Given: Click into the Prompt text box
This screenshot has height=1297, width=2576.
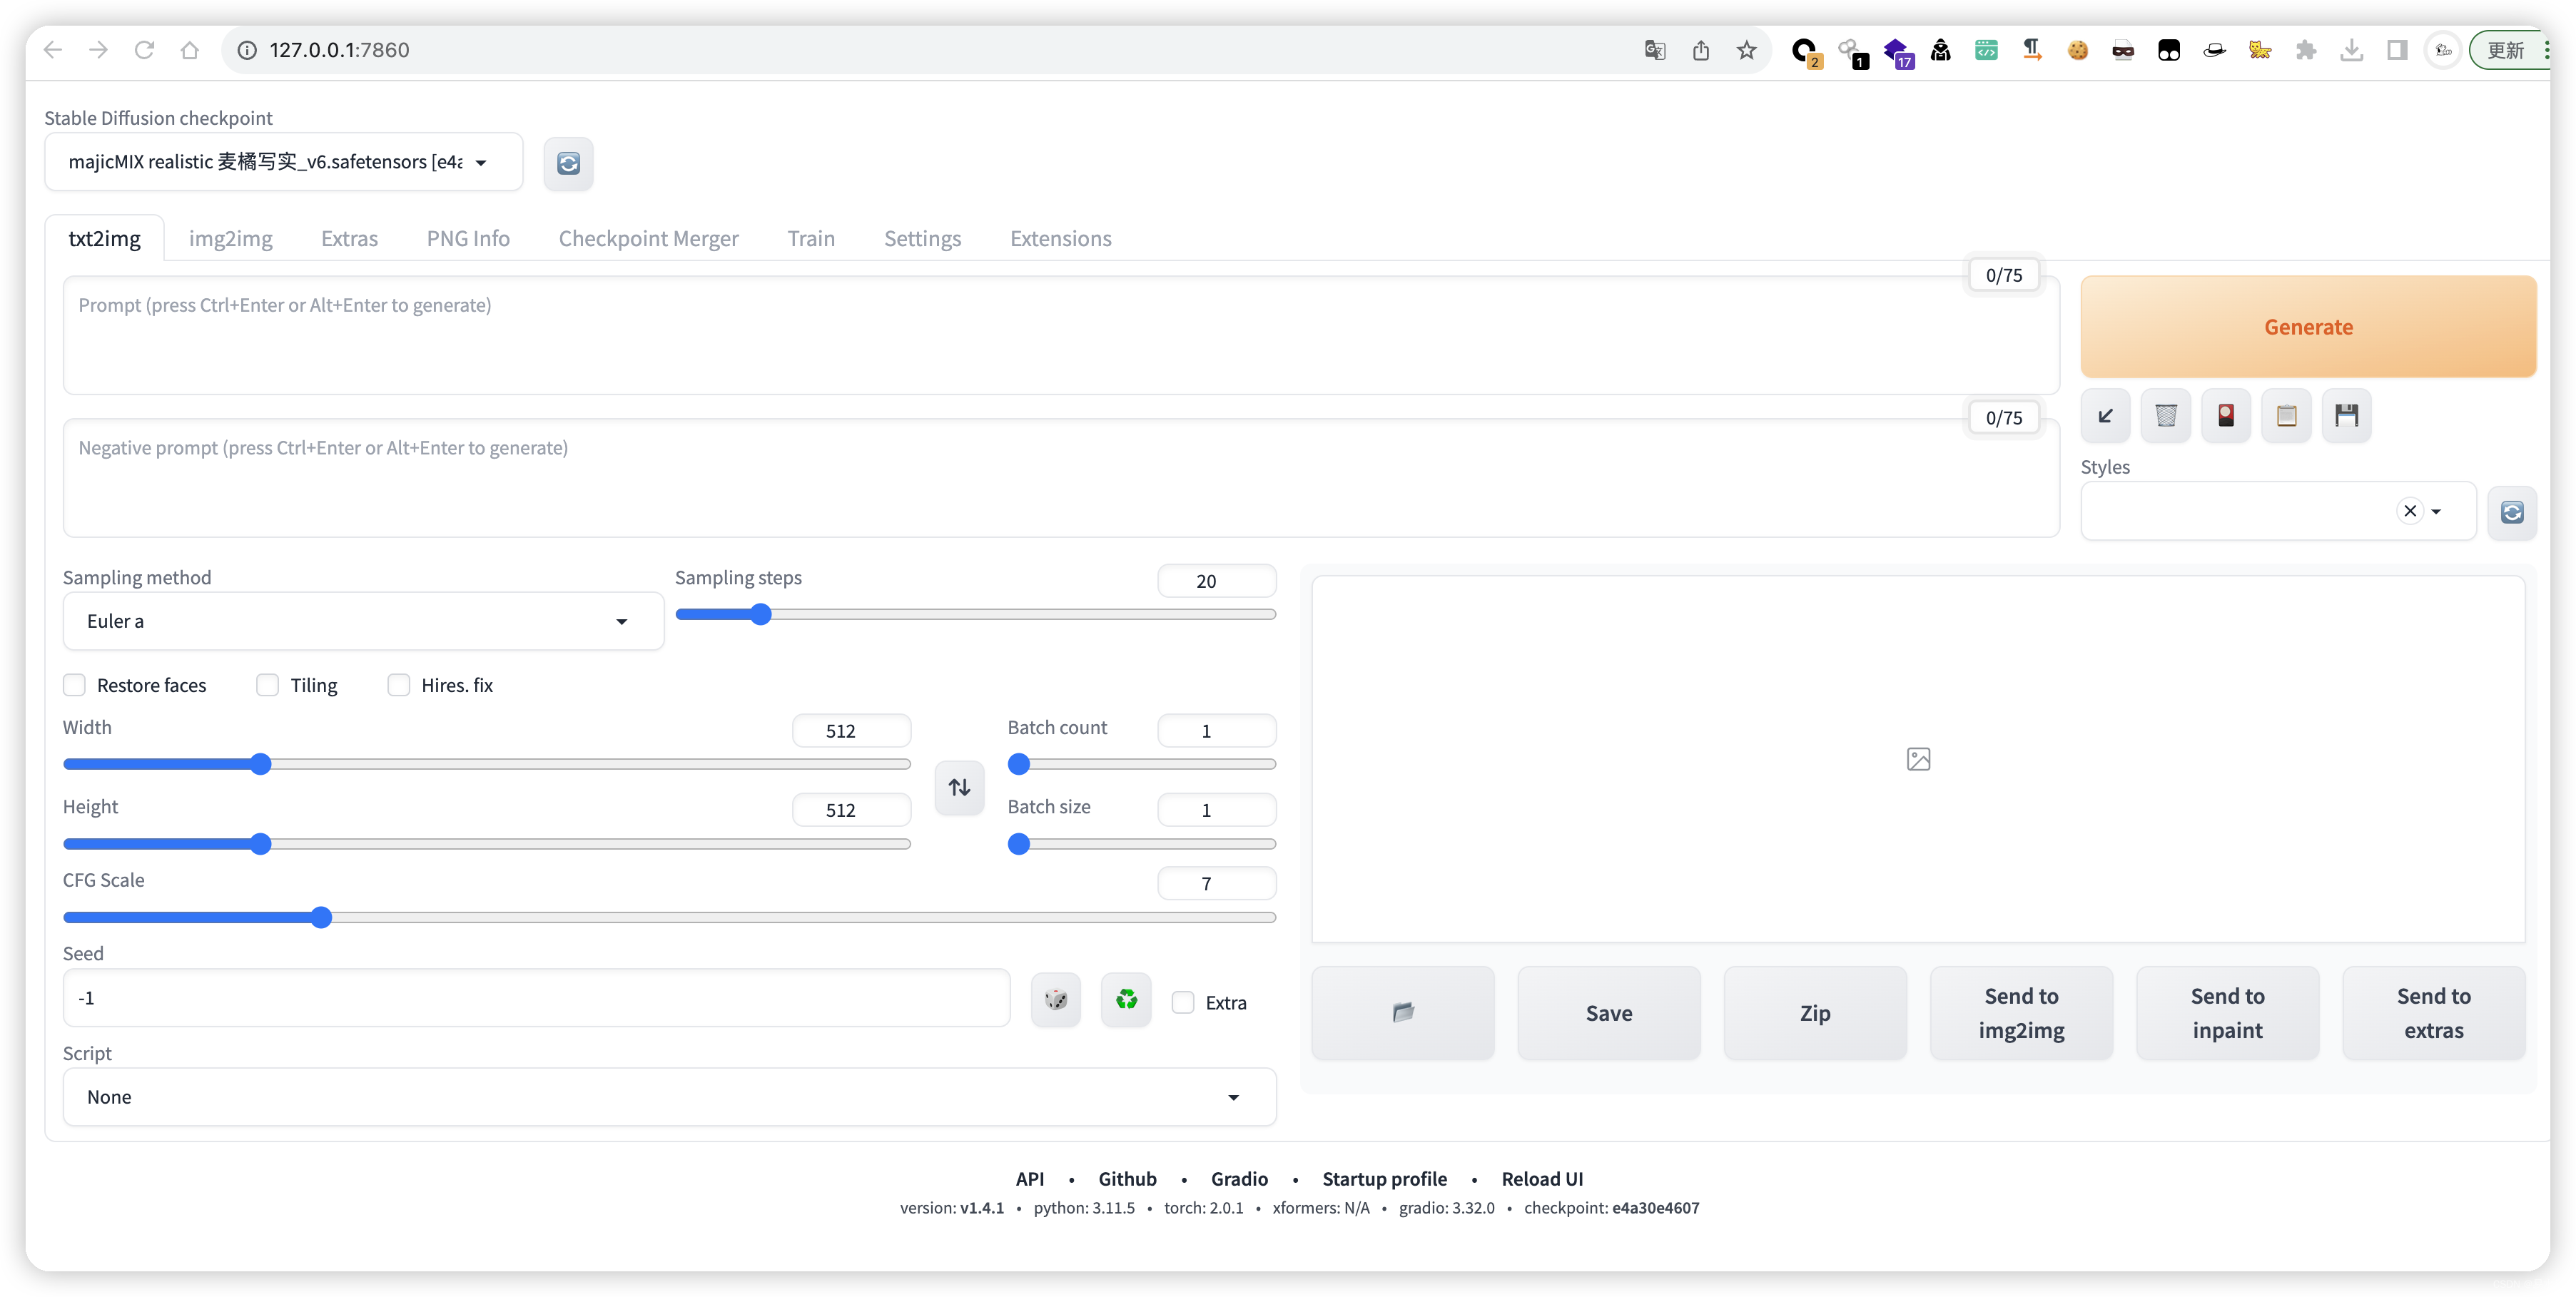Looking at the screenshot, I should click(1061, 335).
